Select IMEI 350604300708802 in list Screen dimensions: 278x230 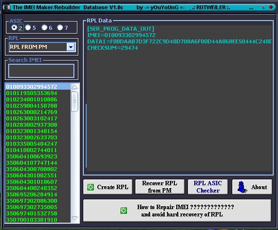pyautogui.click(x=38, y=169)
